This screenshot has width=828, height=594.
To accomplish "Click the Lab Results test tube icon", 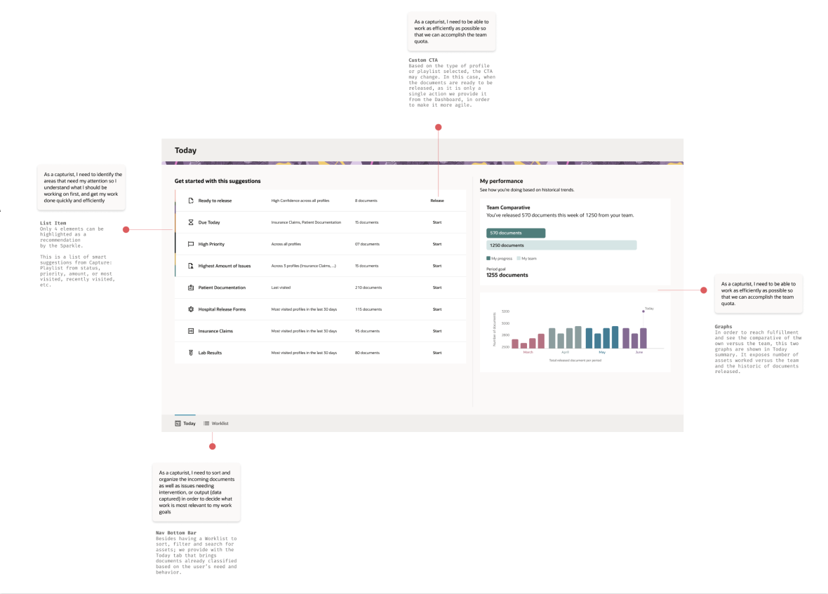I will pos(191,352).
